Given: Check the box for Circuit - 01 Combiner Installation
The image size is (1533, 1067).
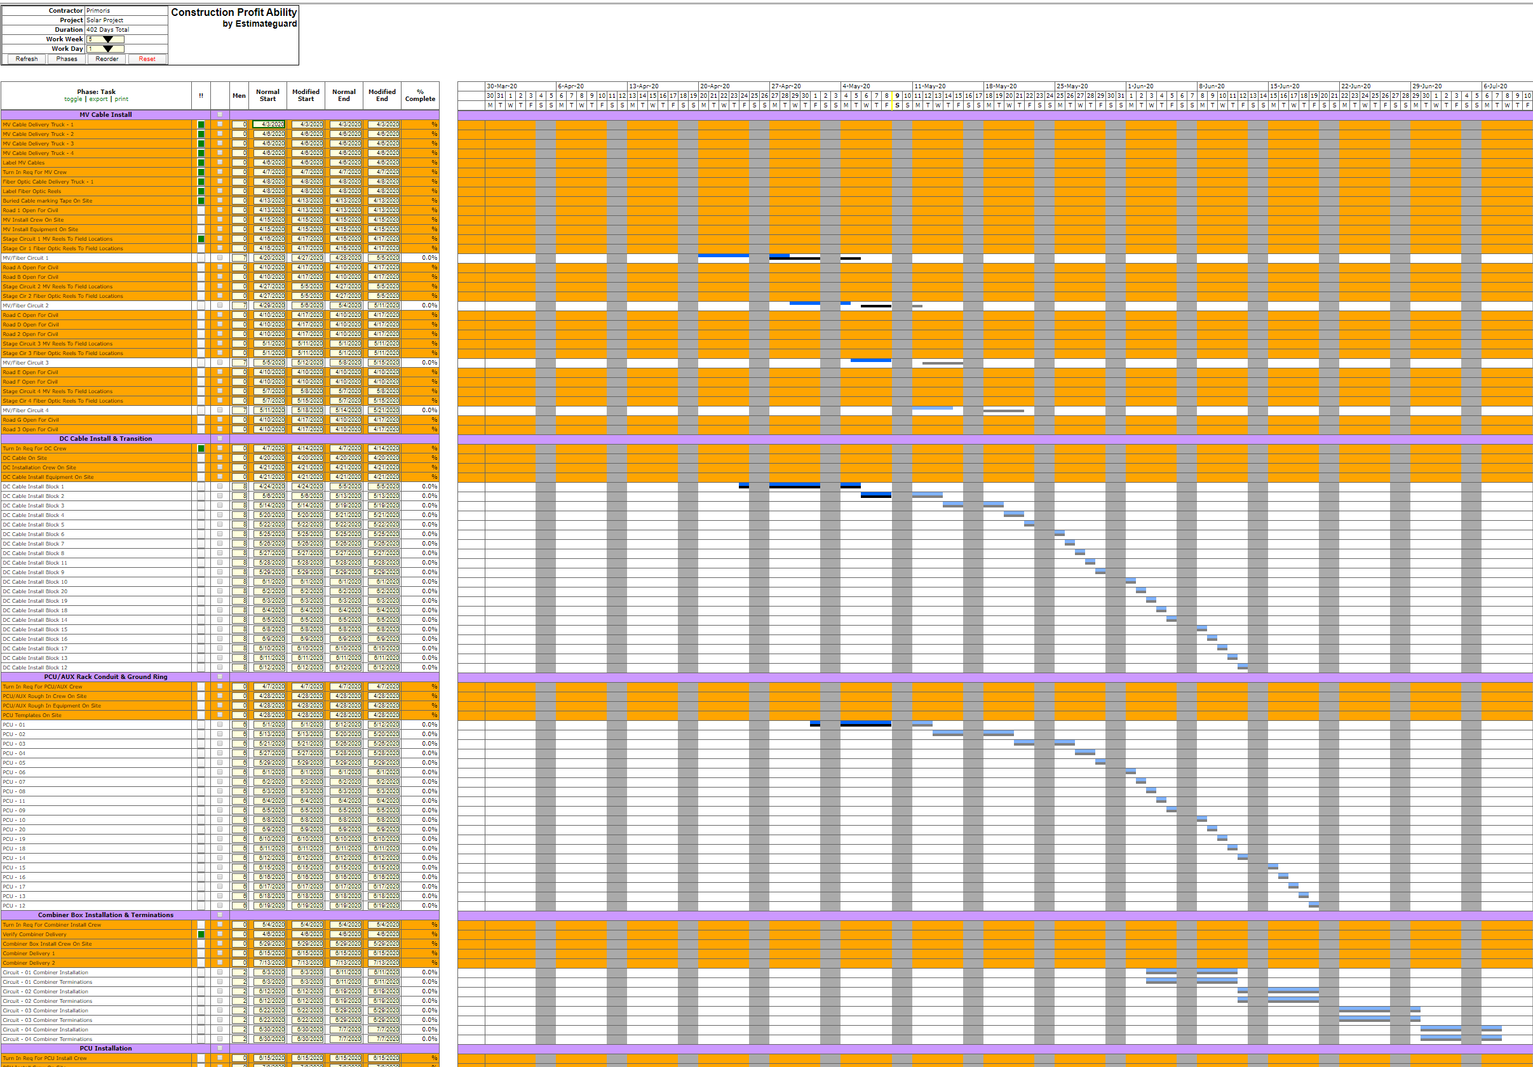Looking at the screenshot, I should tap(220, 972).
